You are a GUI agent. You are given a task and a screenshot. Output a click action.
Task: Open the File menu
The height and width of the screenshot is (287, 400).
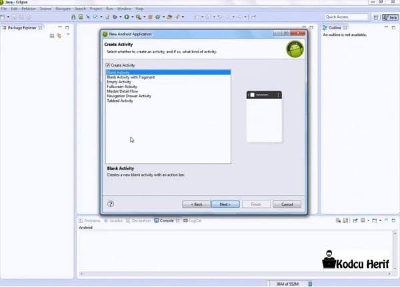pos(4,9)
